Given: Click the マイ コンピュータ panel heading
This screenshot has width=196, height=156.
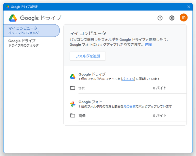Looking at the screenshot, I should click(x=88, y=33).
